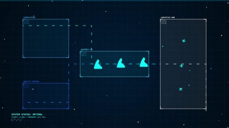Select the leftmost unit icon in Assembly A
Image resolution: width=229 pixels, height=128 pixels.
[x=98, y=64]
